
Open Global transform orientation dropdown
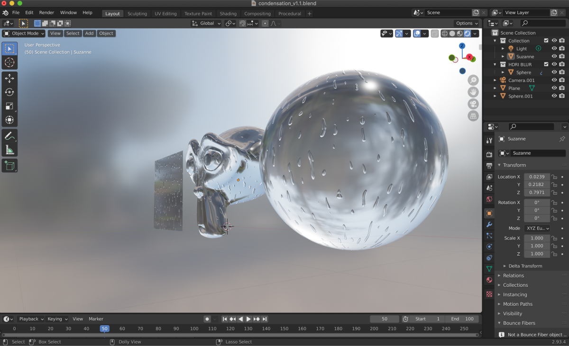click(x=207, y=23)
